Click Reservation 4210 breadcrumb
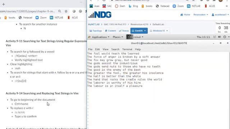The image size is (230, 129). click(x=139, y=24)
